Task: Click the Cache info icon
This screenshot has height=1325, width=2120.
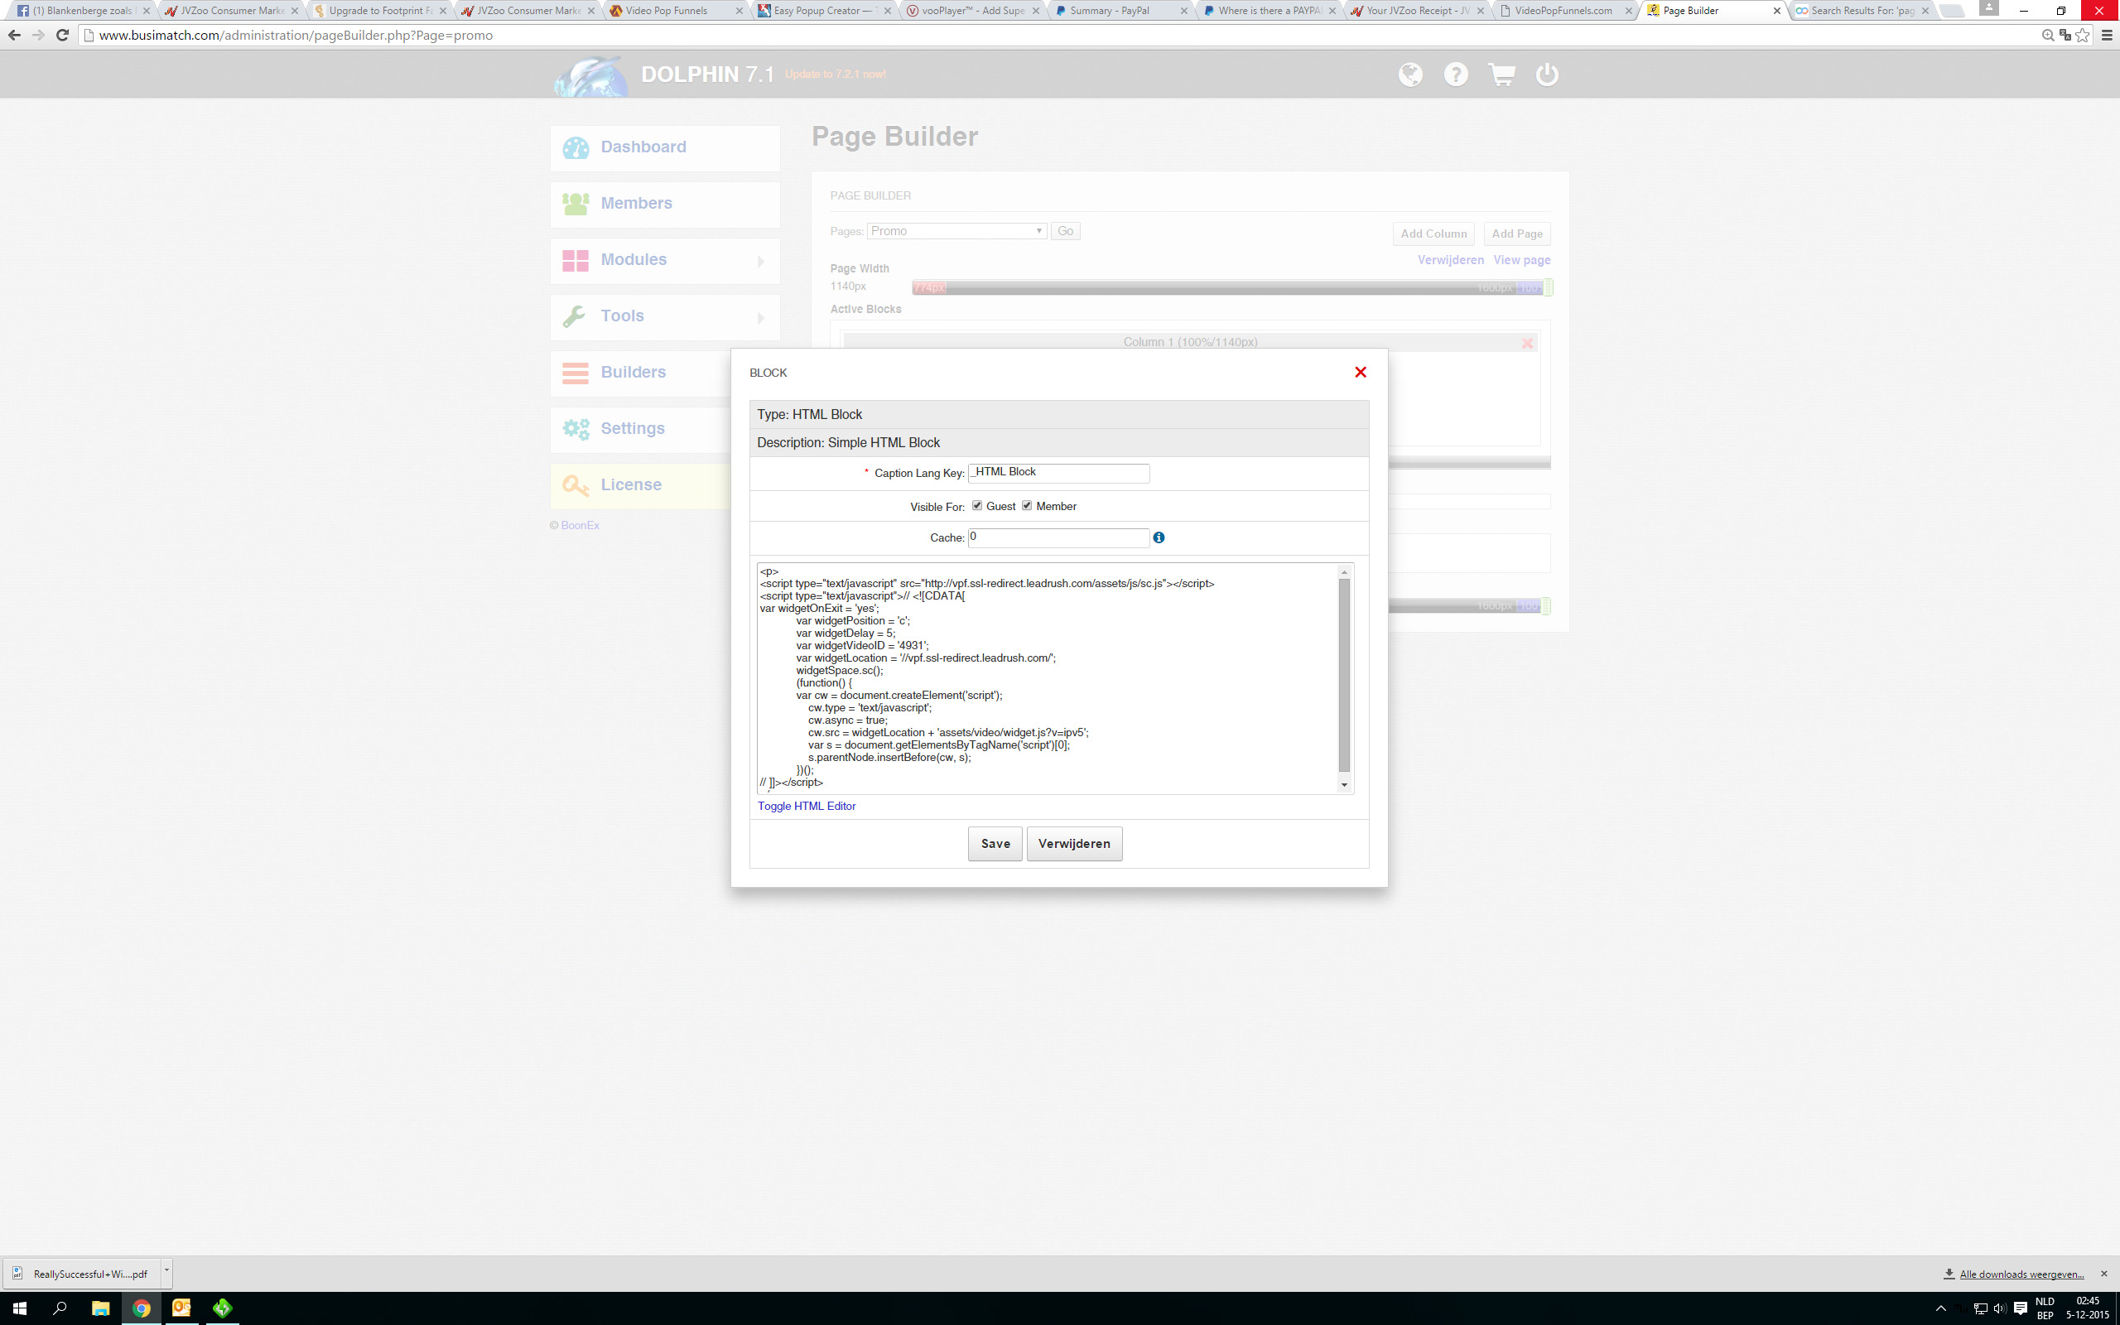Action: [1158, 537]
